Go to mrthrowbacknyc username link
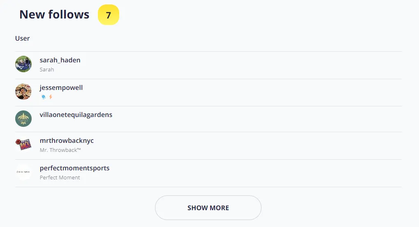Image resolution: width=419 pixels, height=227 pixels. [x=67, y=141]
